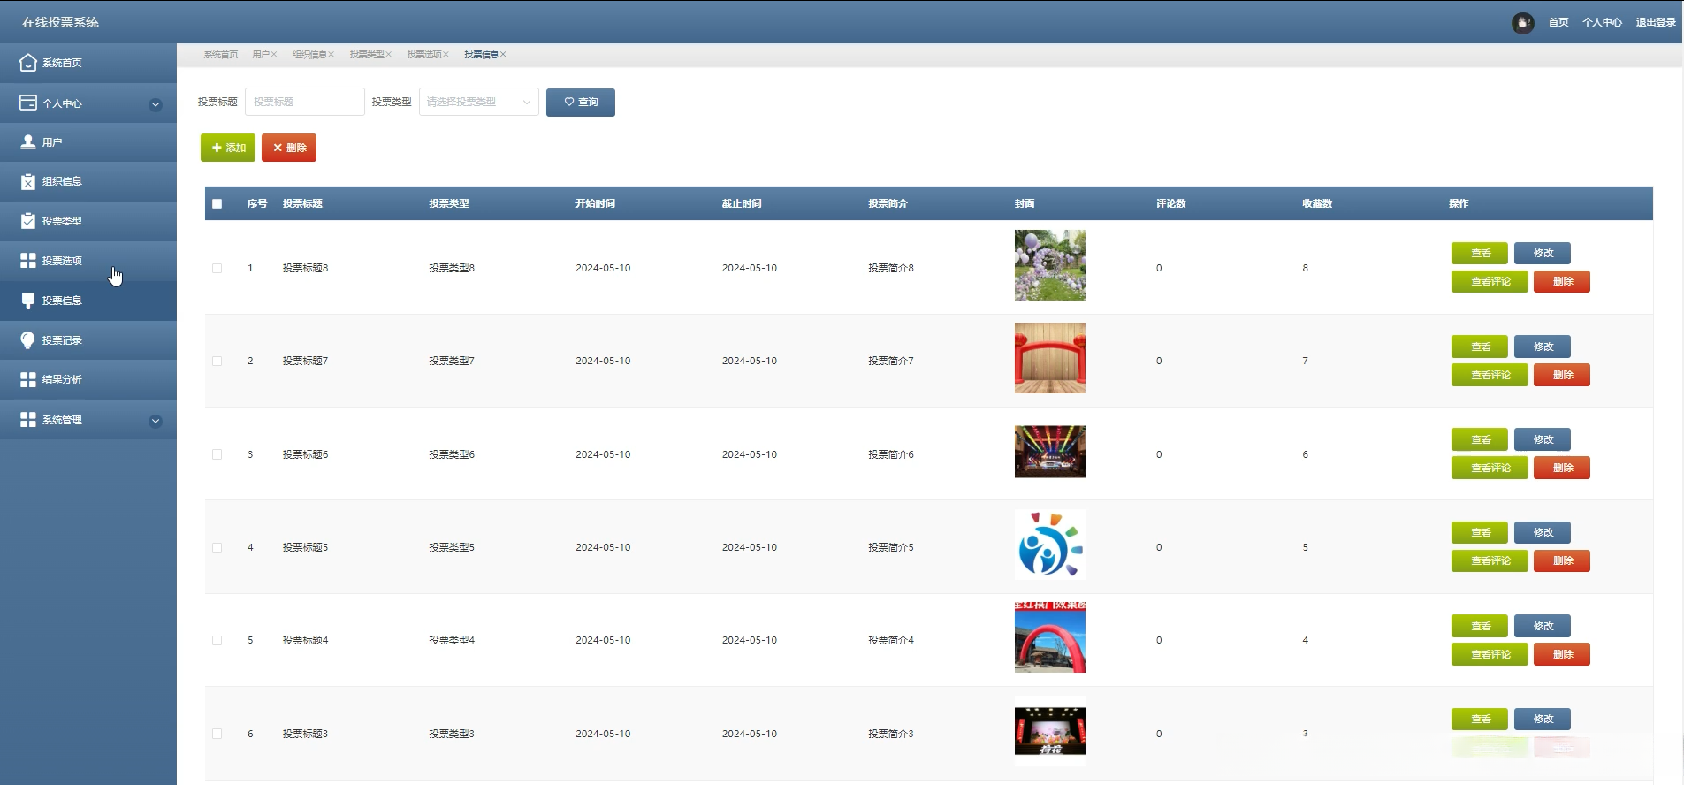
Task: Click the 查询 search button
Action: (x=581, y=103)
